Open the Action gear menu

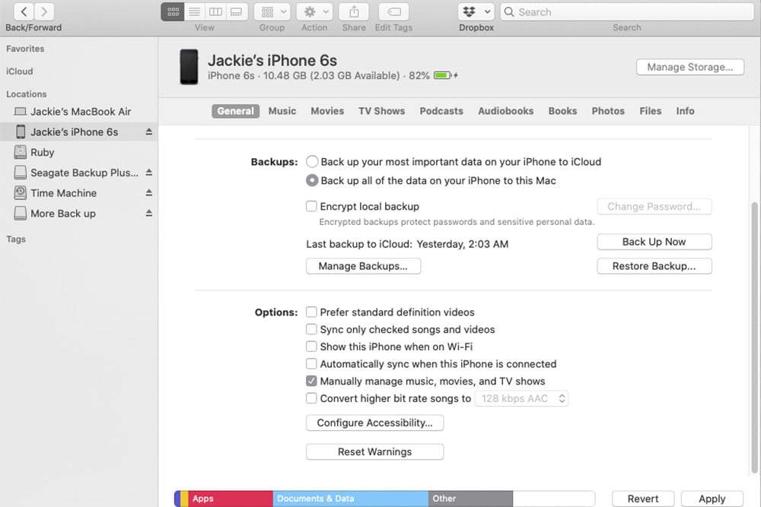point(314,11)
